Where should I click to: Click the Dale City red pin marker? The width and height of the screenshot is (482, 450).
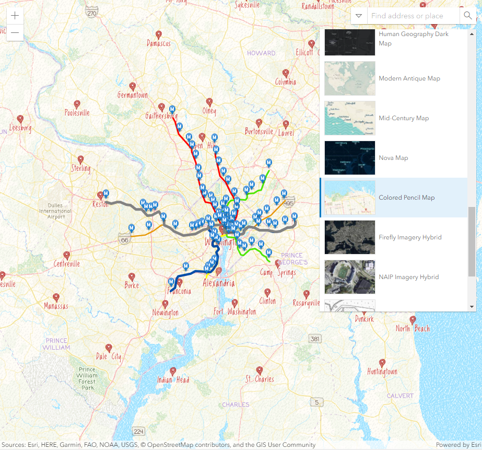(x=109, y=348)
